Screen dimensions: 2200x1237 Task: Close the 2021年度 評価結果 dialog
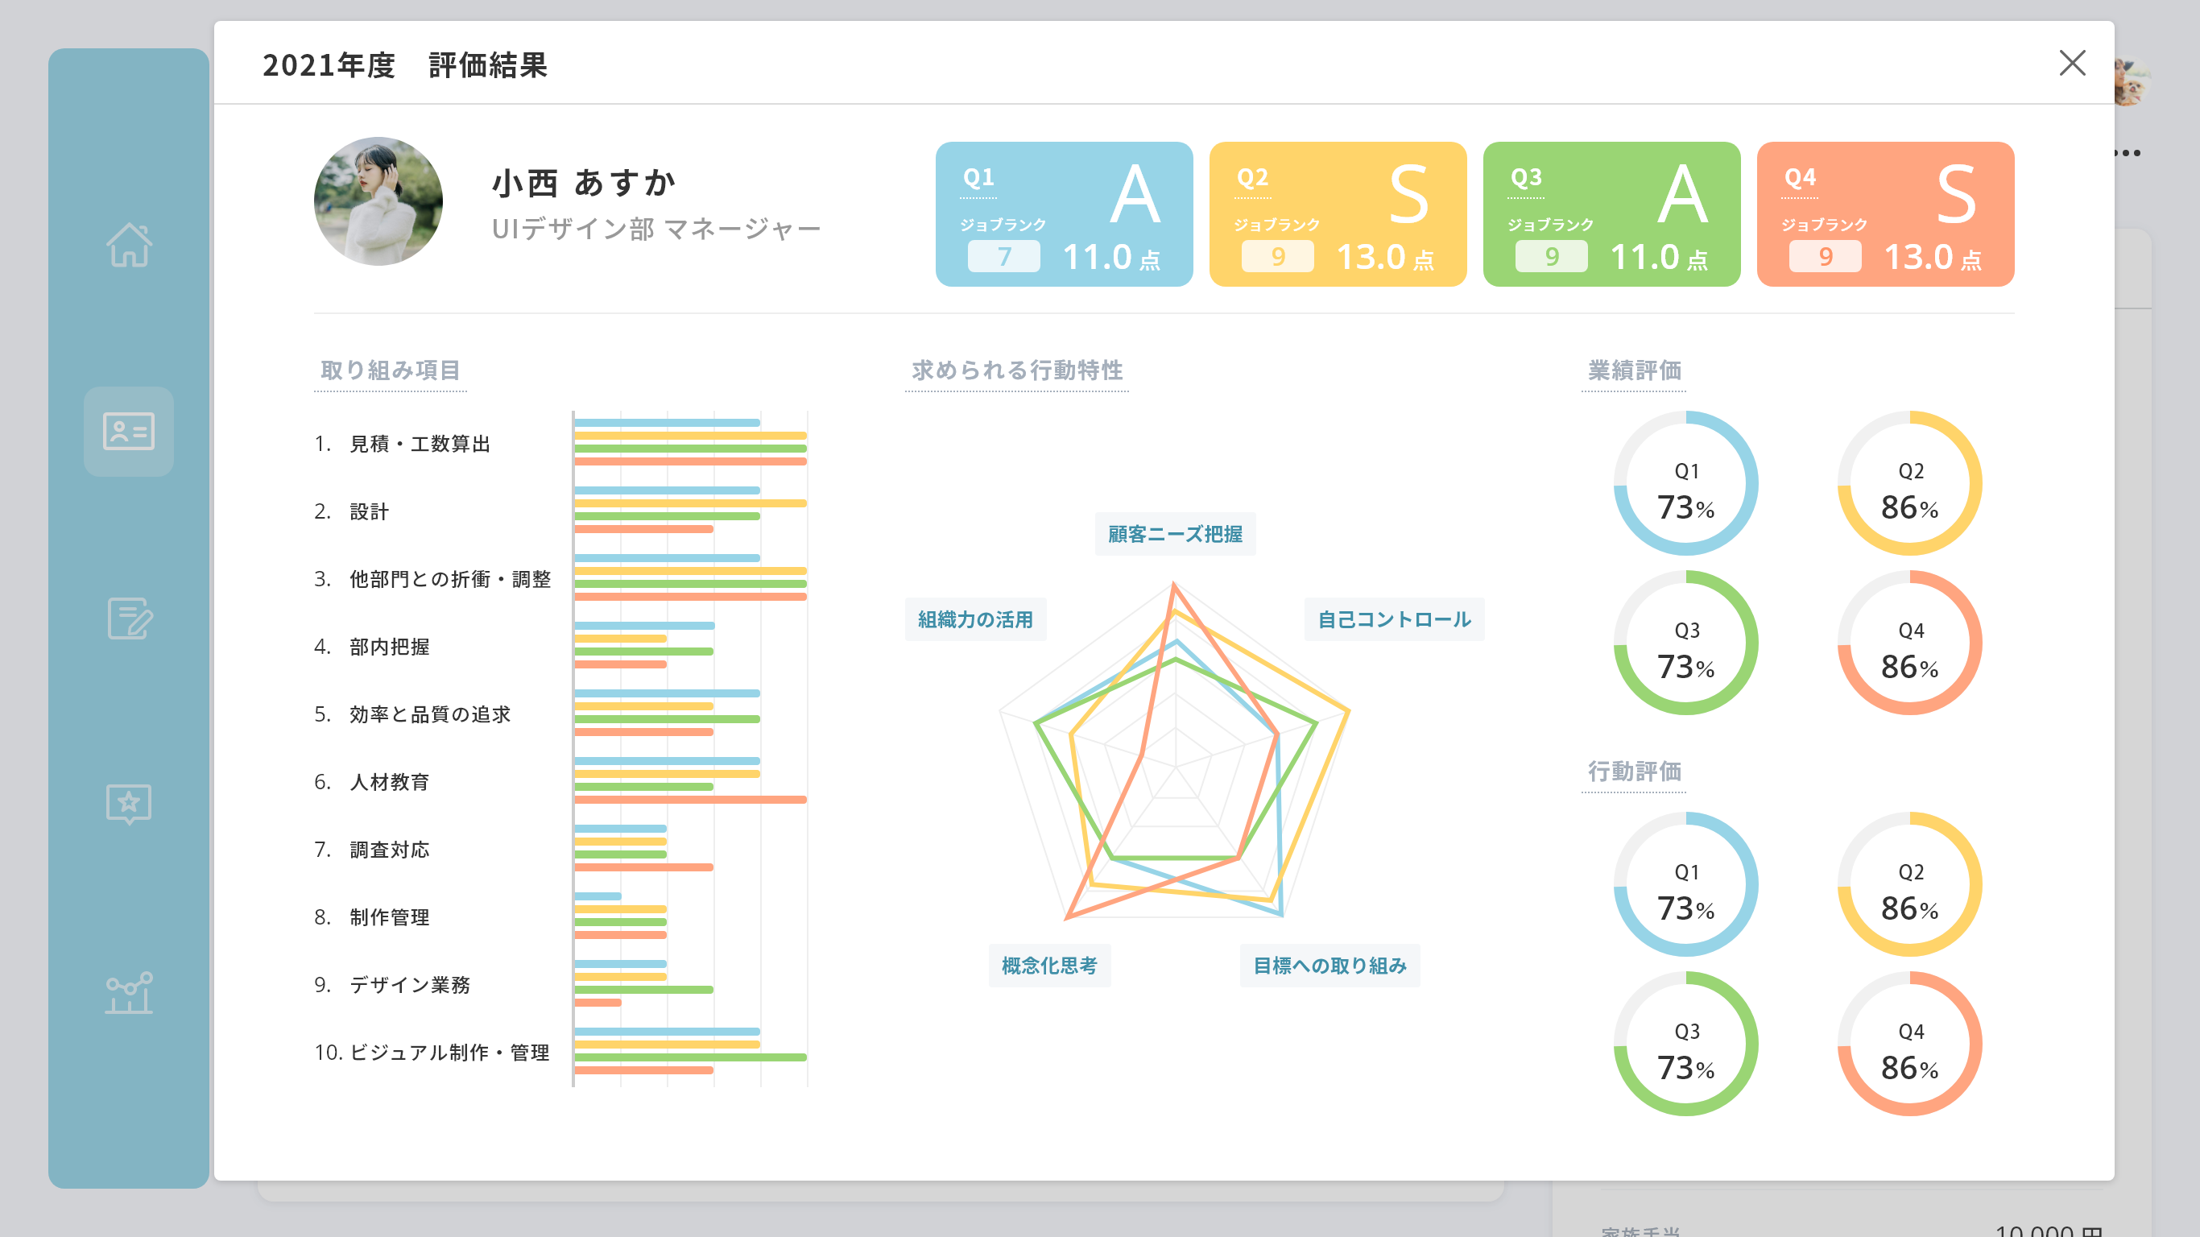[x=2071, y=63]
